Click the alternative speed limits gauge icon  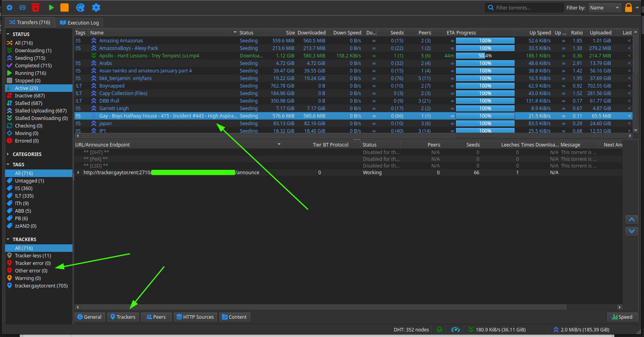(456, 329)
